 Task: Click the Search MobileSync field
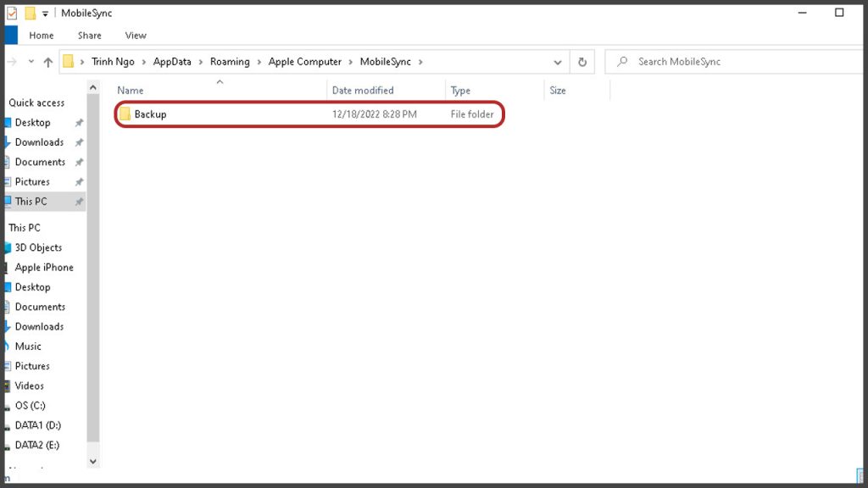point(729,62)
